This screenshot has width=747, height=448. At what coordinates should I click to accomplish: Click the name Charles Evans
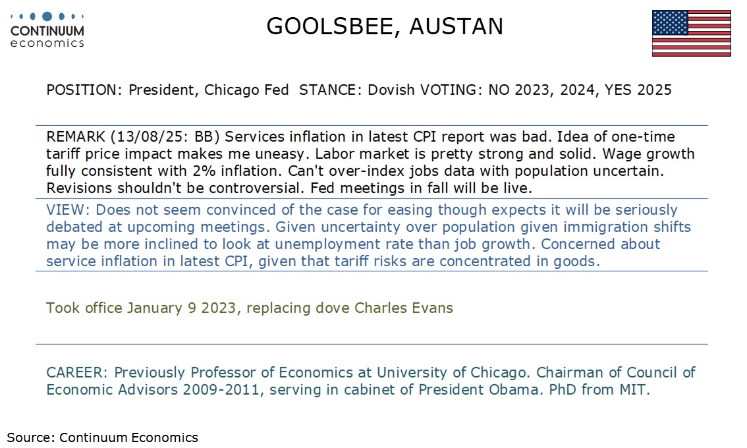click(x=404, y=308)
